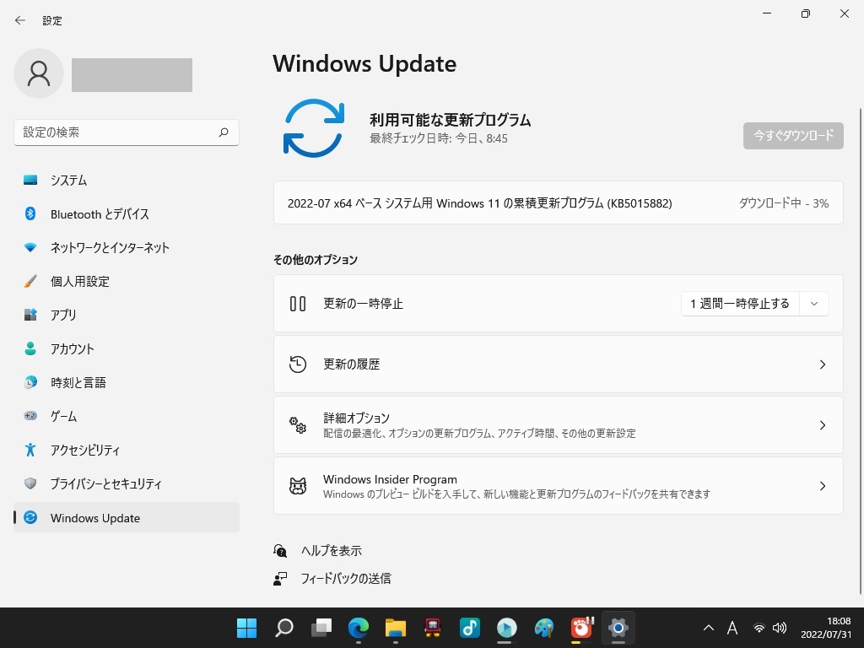Open the music note app on taskbar
This screenshot has height=648, width=864.
(469, 628)
